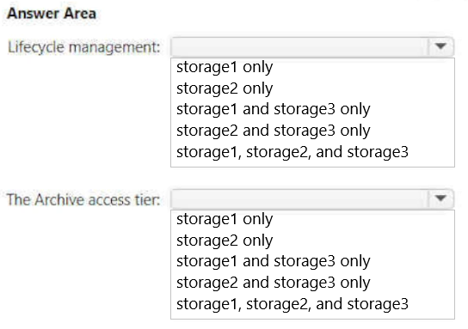Choose 'storage2 and storage3 only' for Archive tier
This screenshot has width=468, height=329.
point(274,283)
